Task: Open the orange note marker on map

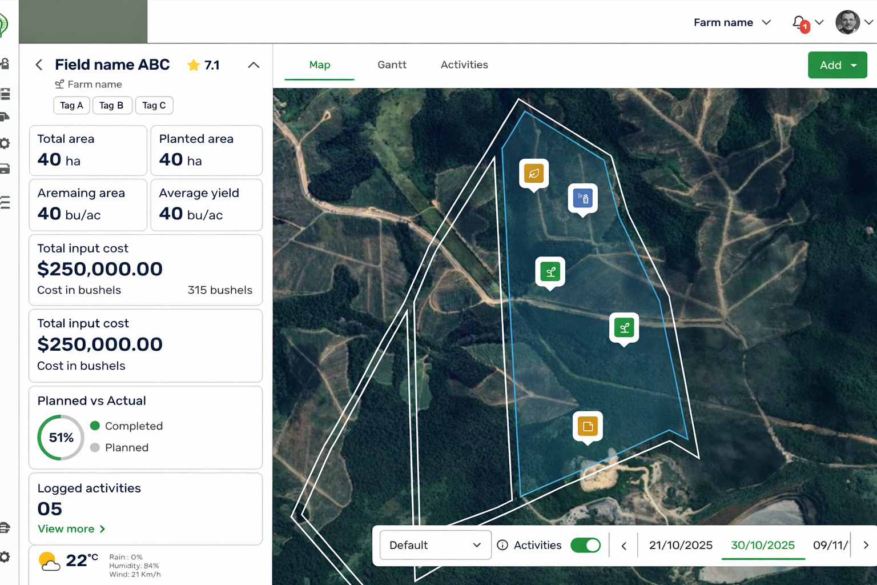Action: pyautogui.click(x=588, y=426)
